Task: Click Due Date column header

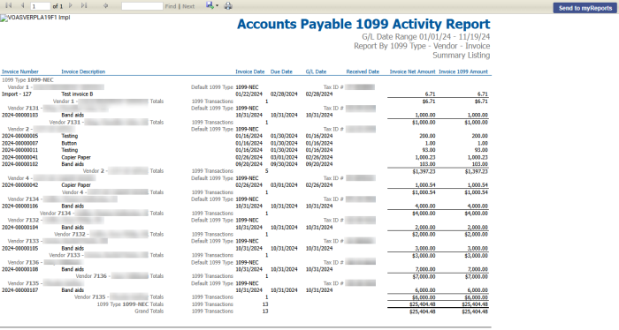Action: (x=281, y=71)
